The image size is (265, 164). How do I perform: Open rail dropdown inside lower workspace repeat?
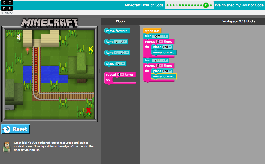point(167,71)
